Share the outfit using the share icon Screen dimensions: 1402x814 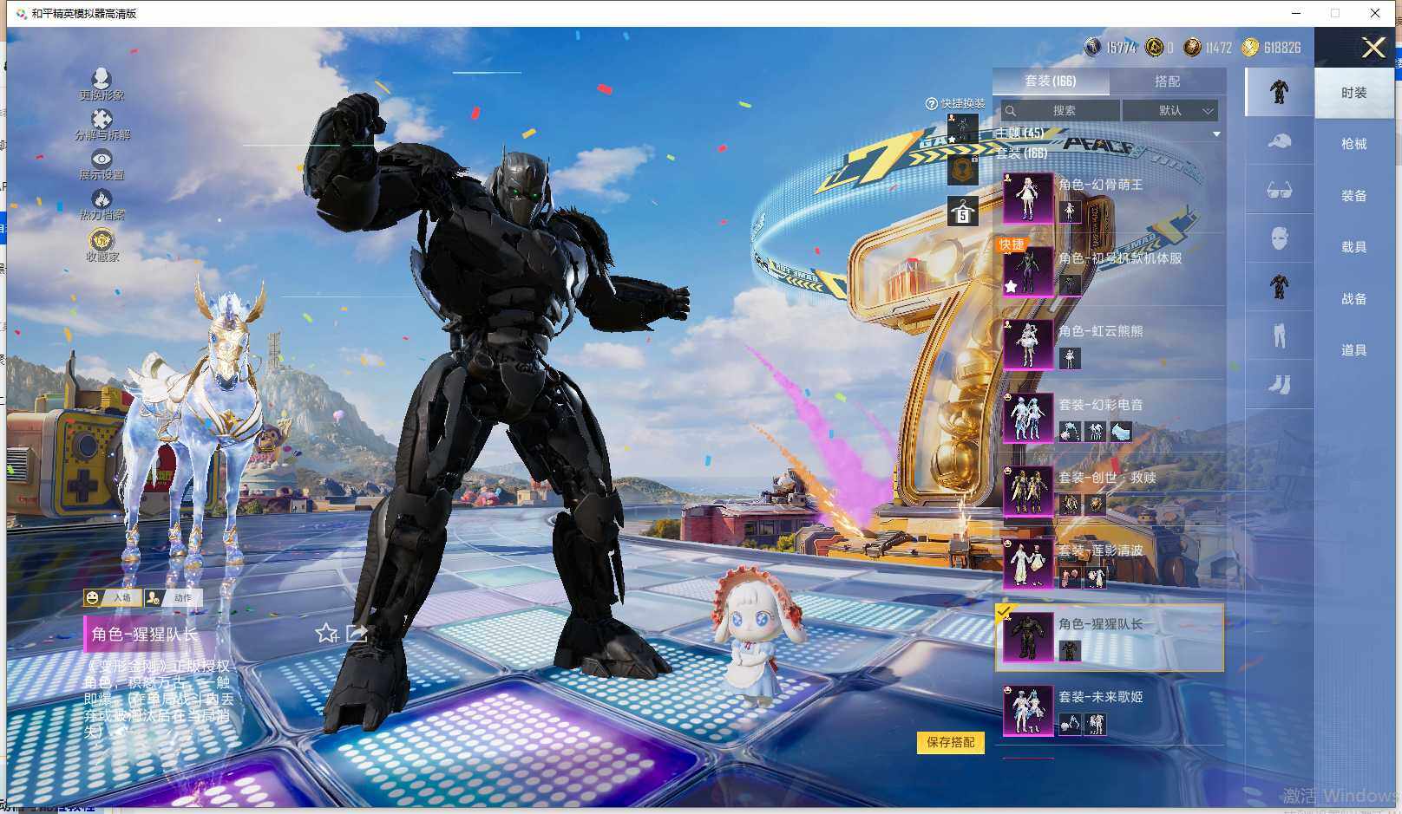tap(357, 634)
